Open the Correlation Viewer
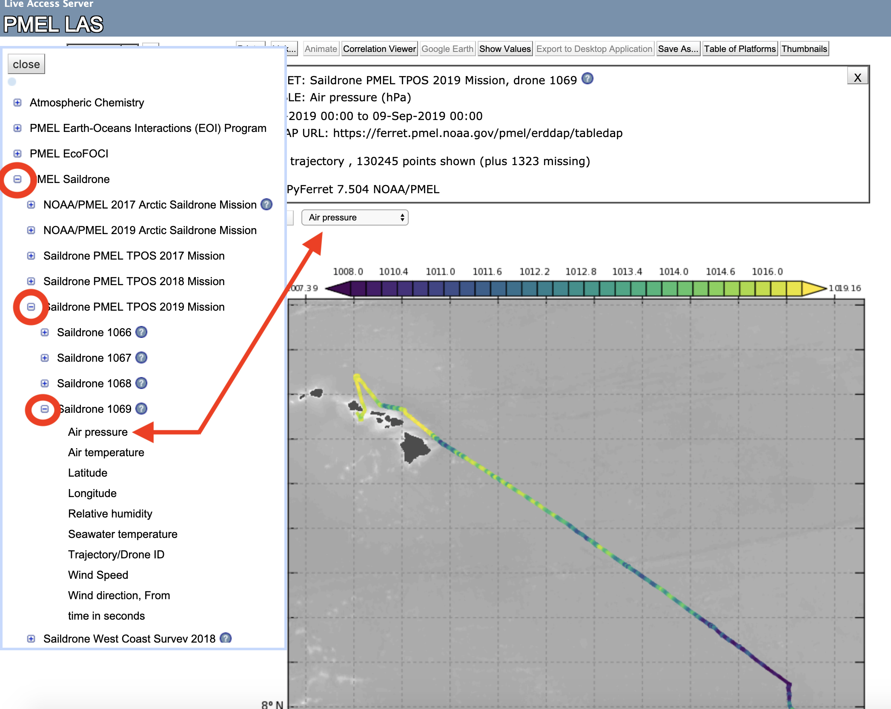Image resolution: width=891 pixels, height=709 pixels. click(379, 49)
